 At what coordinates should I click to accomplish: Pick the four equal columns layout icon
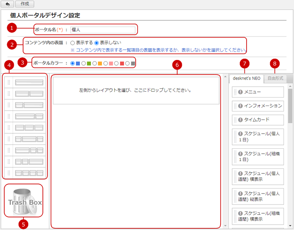(29, 173)
